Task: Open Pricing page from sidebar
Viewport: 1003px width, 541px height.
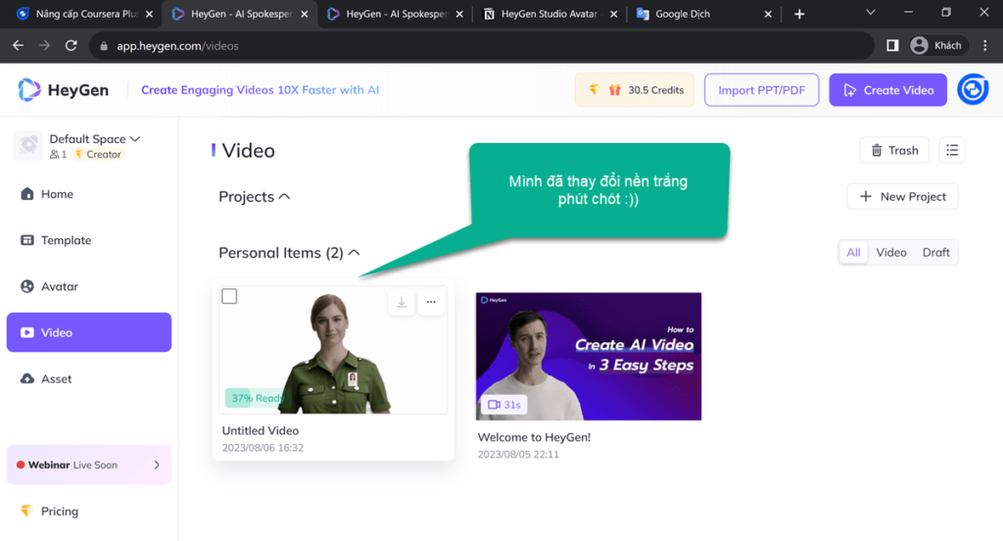Action: click(49, 511)
